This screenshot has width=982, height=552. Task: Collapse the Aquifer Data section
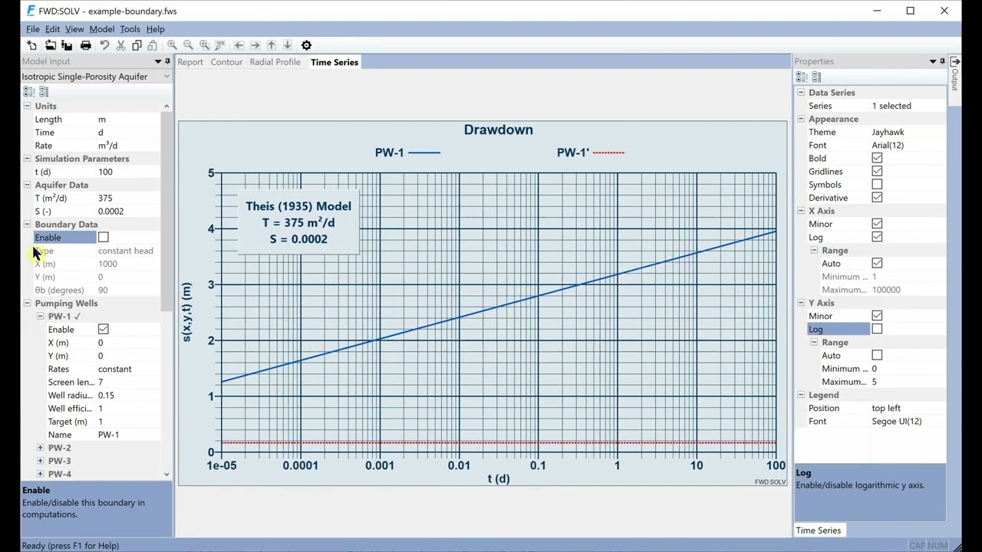pos(27,185)
